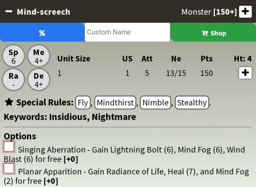Select the De 4+ stat circle
This screenshot has height=187, width=256.
(x=39, y=80)
